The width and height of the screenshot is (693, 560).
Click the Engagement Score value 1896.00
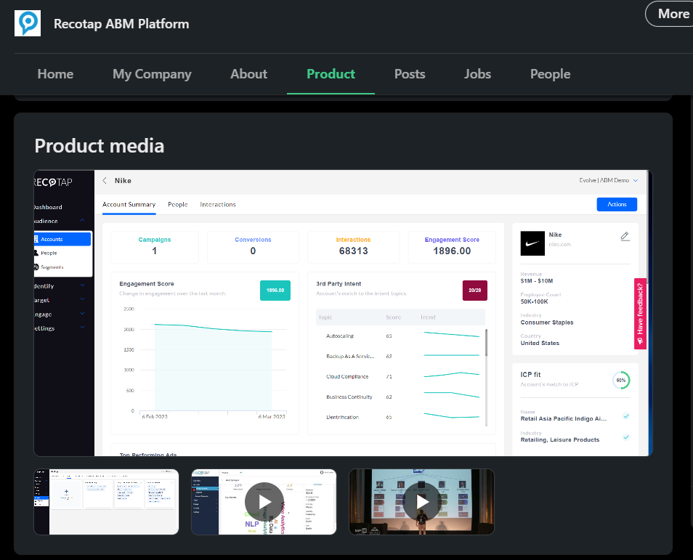pyautogui.click(x=452, y=251)
